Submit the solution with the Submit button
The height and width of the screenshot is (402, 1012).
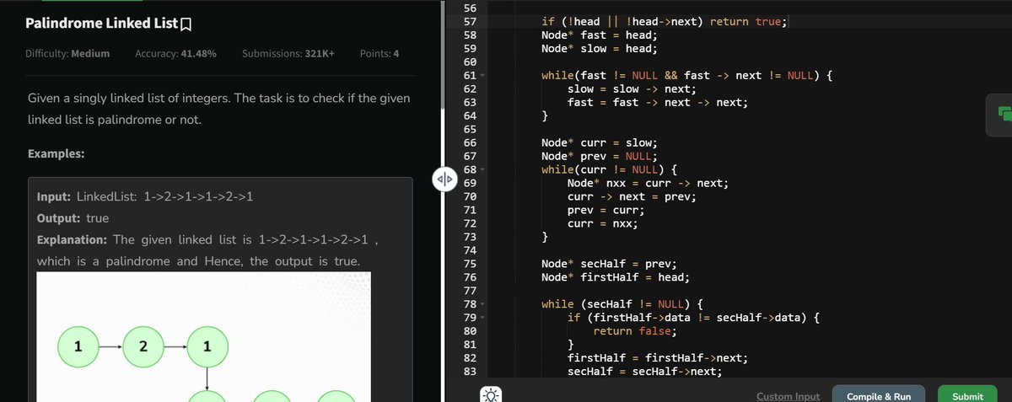[x=967, y=395]
